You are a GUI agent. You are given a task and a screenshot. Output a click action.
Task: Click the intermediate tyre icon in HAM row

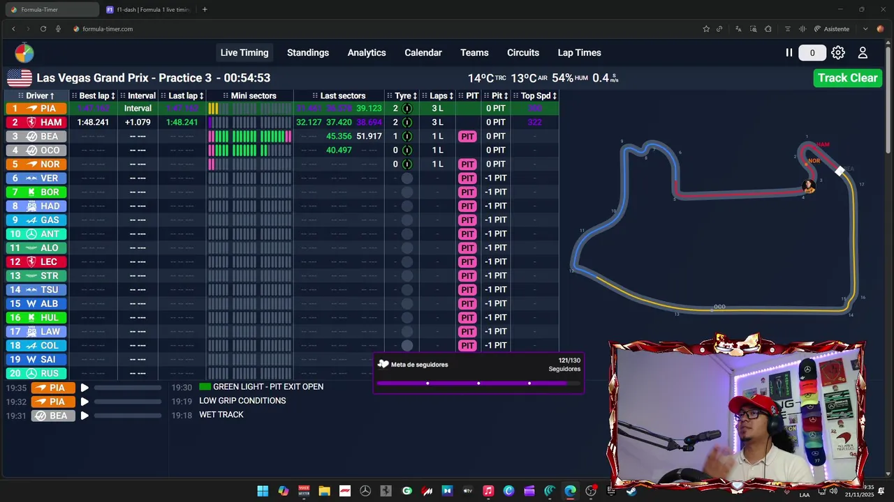point(407,122)
